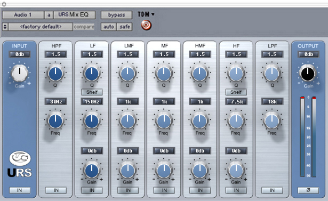Screen dimensions: 328x201
Task: Click the red target plug-in automation icon
Action: (146, 25)
